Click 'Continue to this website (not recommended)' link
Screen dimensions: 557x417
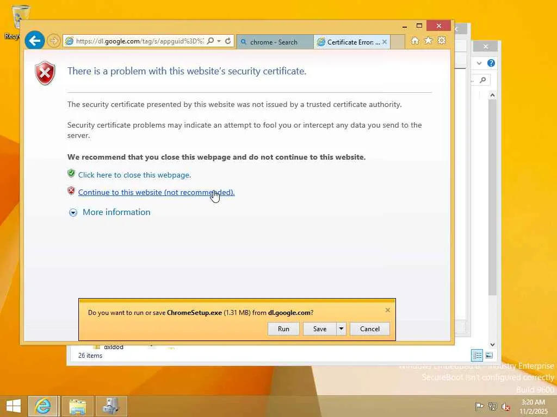click(156, 192)
